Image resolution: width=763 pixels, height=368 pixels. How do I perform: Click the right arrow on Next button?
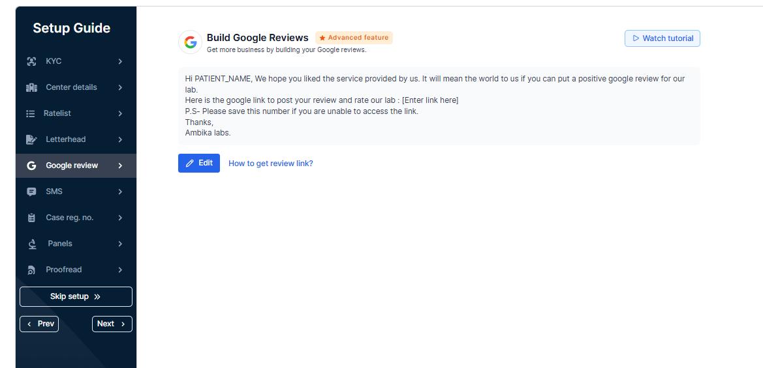click(123, 324)
